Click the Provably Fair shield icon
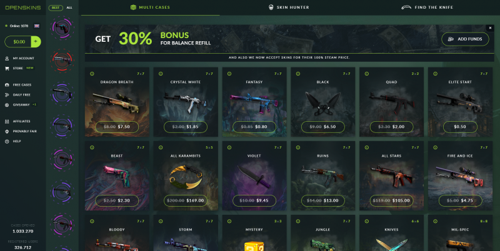This screenshot has width=500, height=251. (x=7, y=132)
